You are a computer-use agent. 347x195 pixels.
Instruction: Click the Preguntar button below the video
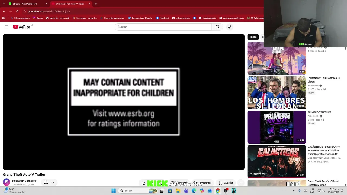pyautogui.click(x=203, y=183)
